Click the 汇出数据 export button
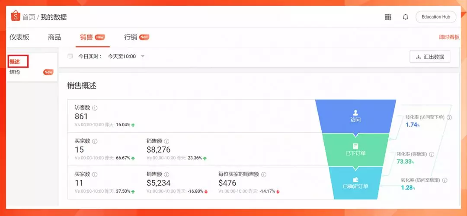Viewport: 467px width, 216px height. [x=430, y=57]
